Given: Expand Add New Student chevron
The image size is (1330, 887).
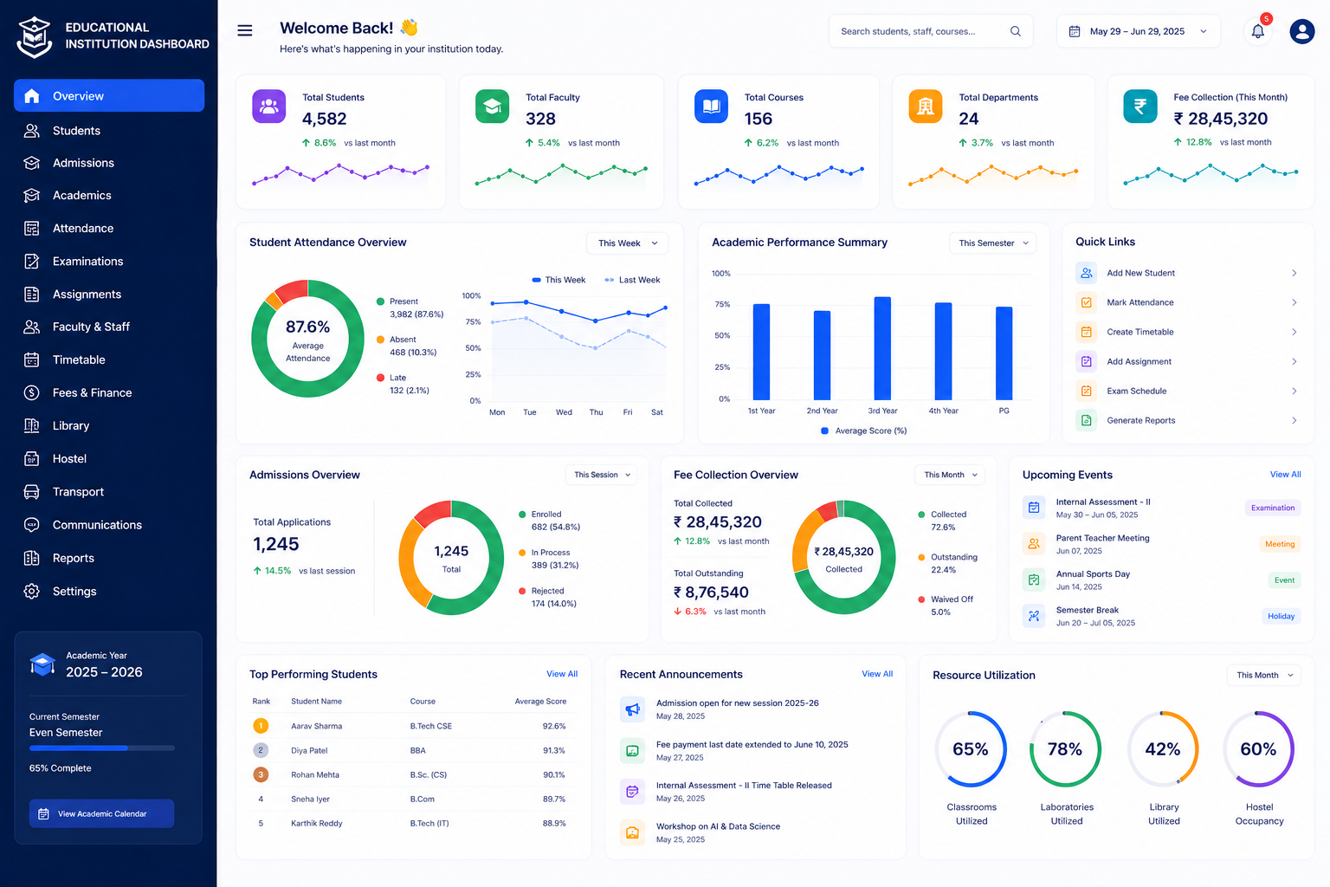Looking at the screenshot, I should (x=1294, y=273).
